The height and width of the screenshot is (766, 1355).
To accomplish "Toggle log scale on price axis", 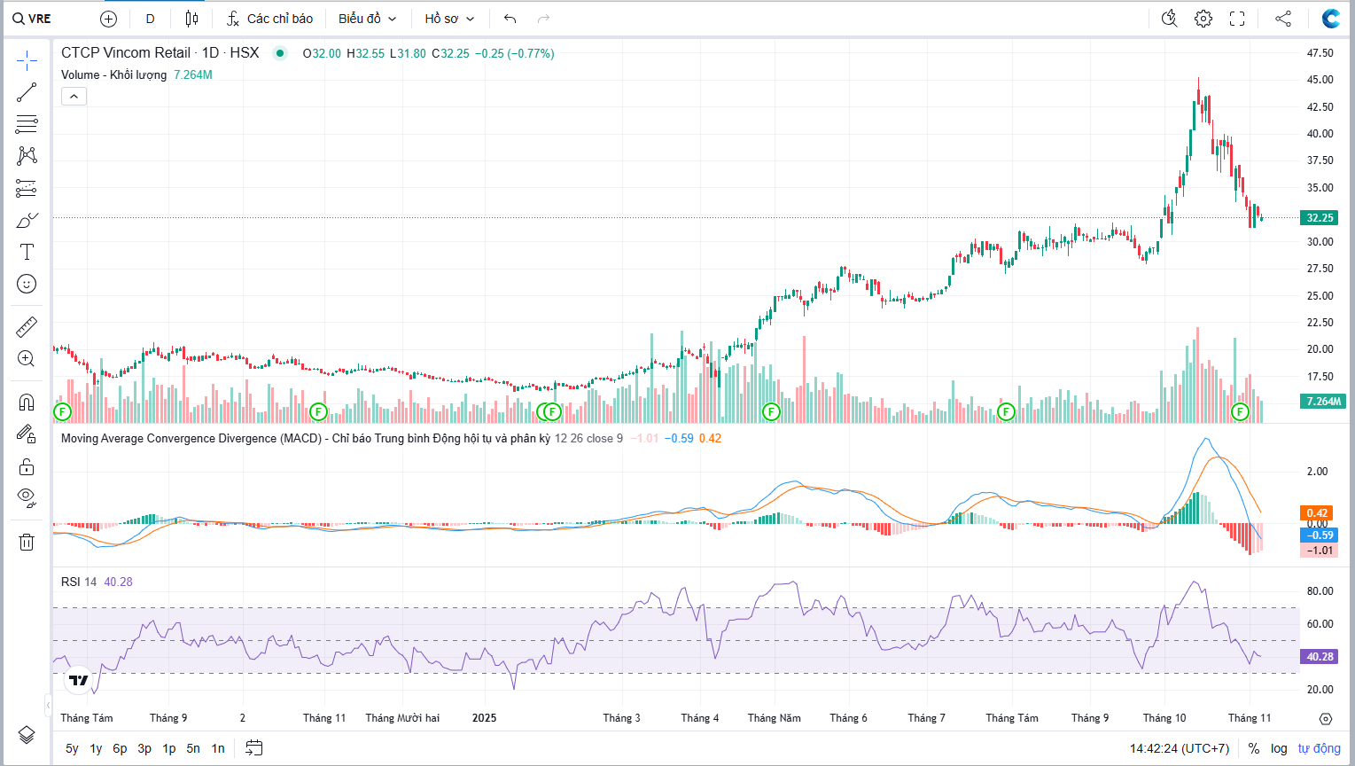I will tap(1279, 748).
